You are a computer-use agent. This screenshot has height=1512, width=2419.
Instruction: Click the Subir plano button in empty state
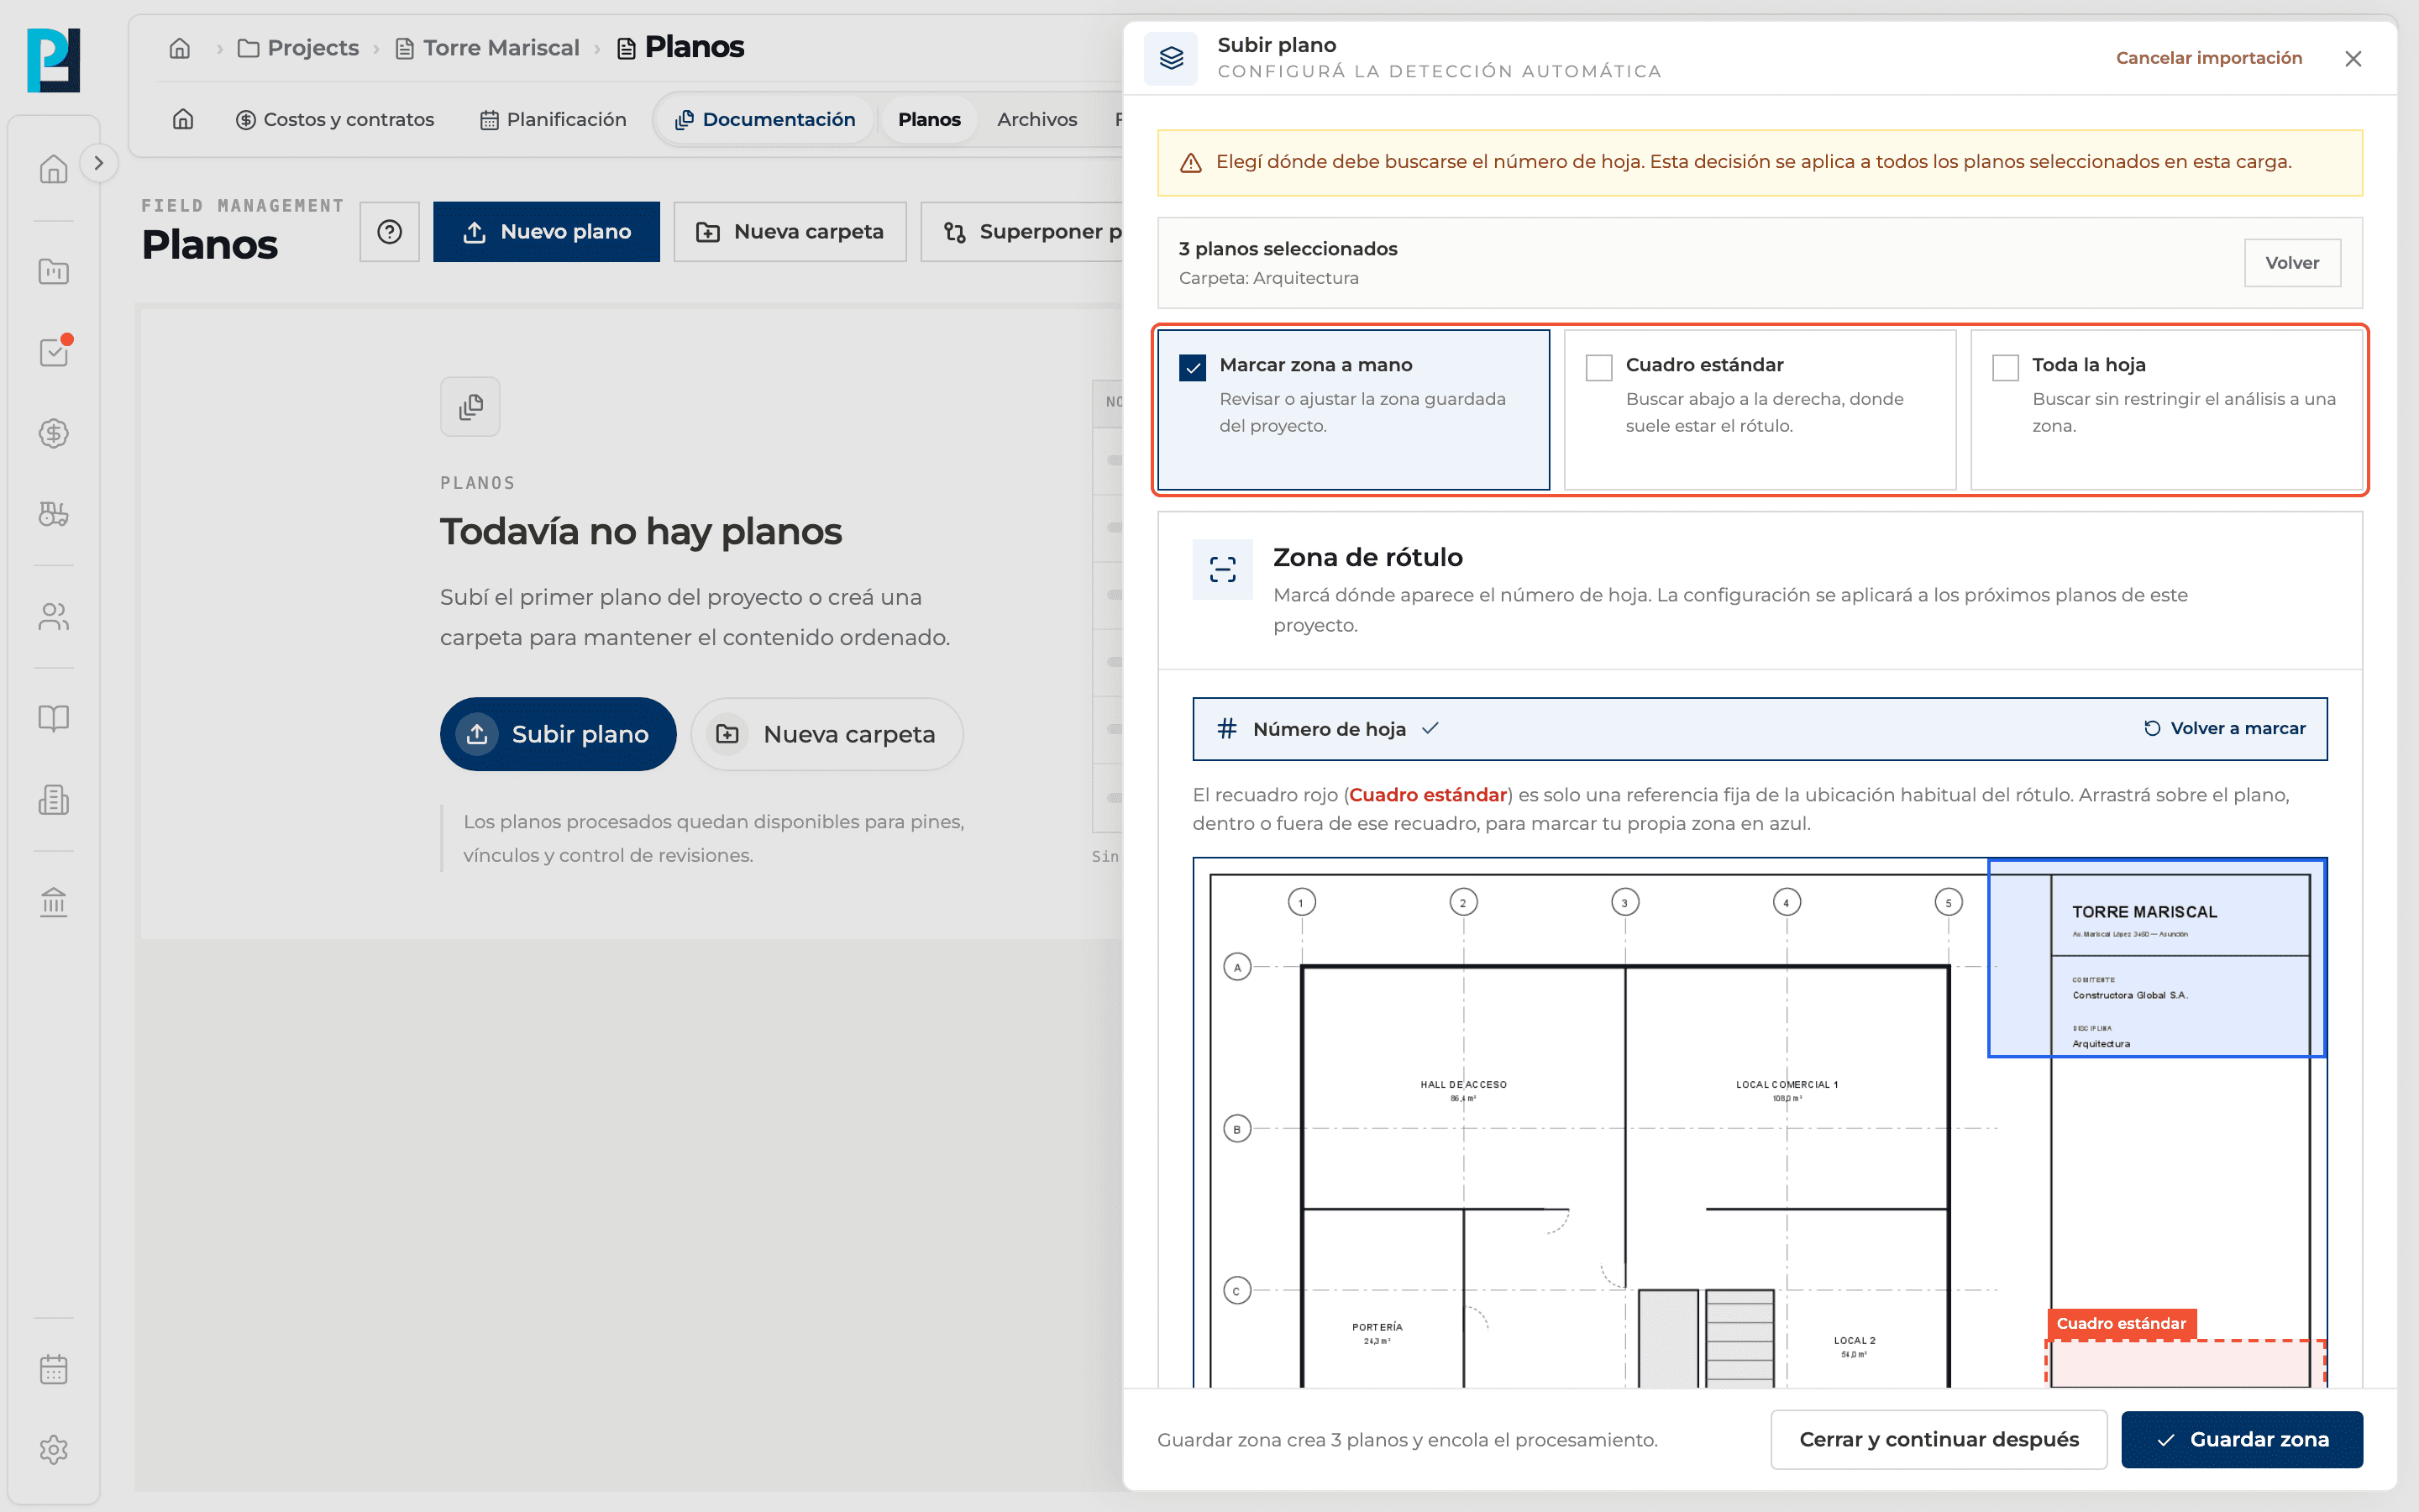(558, 734)
